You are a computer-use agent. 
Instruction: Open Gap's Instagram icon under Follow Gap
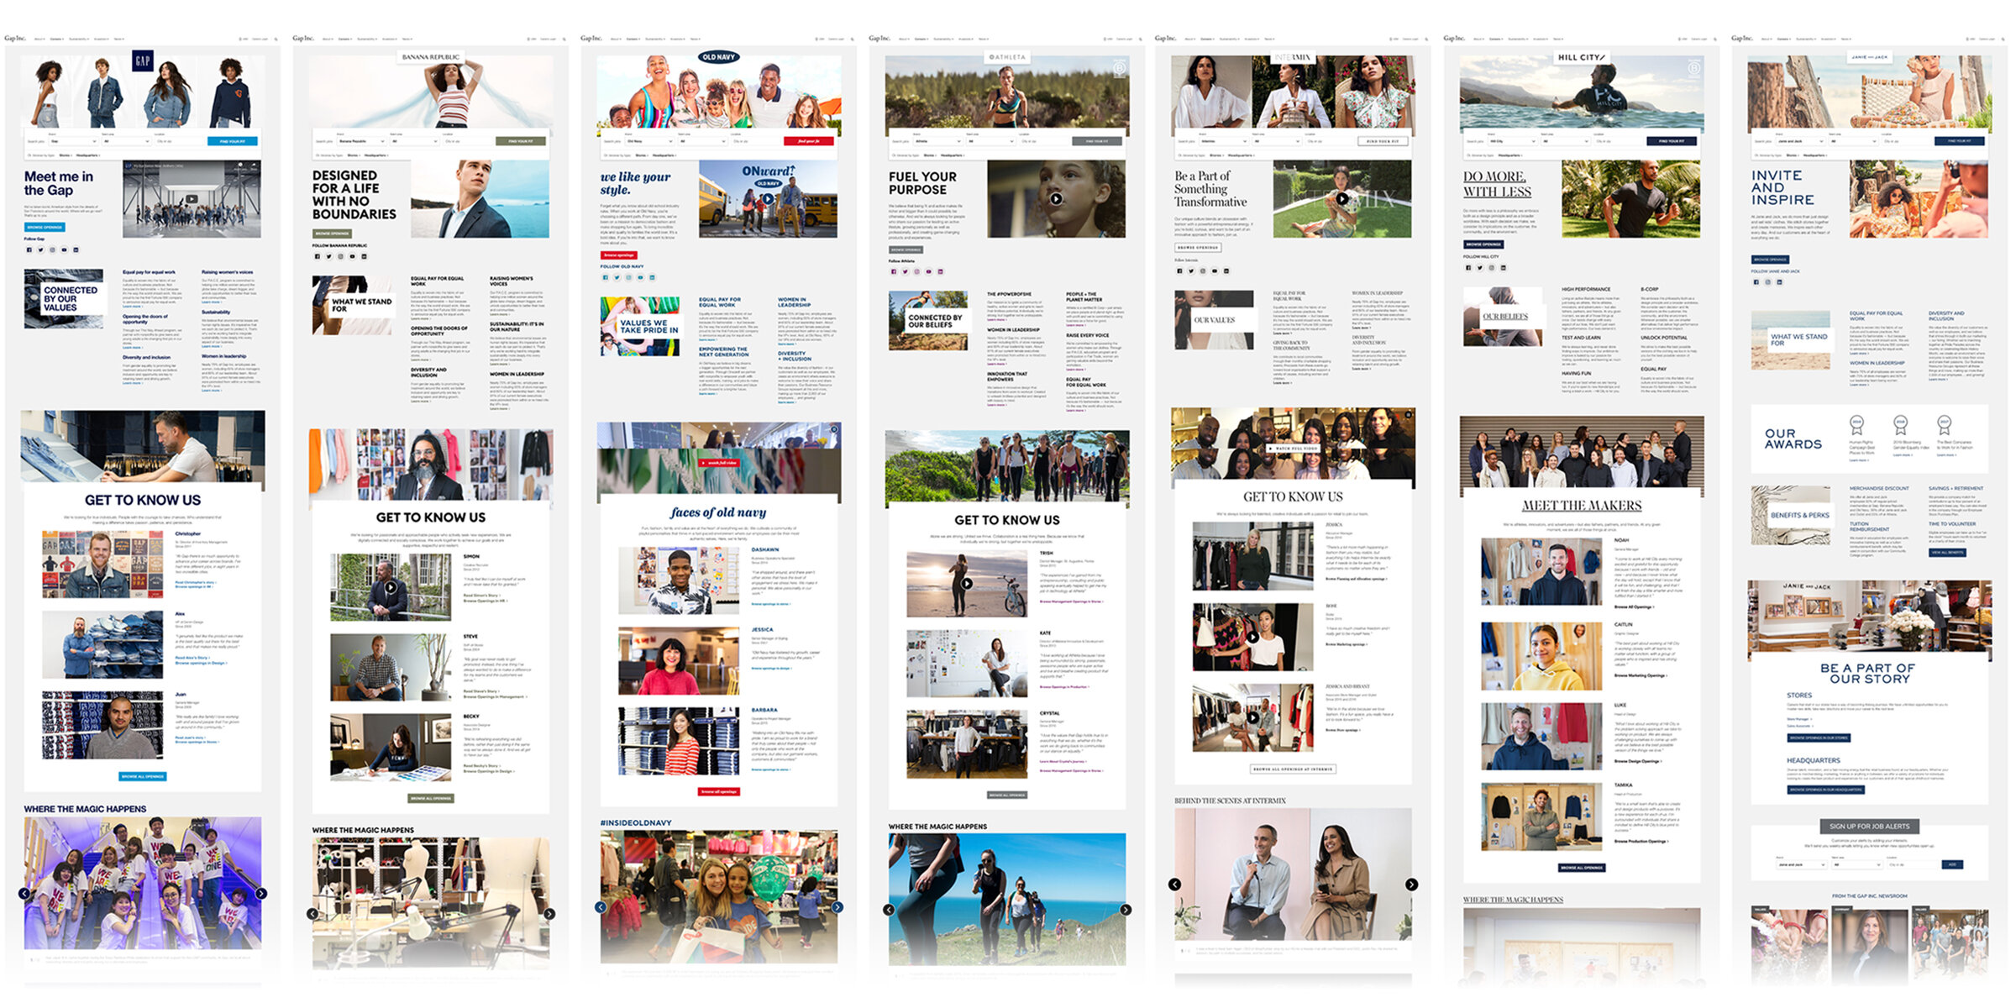(52, 249)
